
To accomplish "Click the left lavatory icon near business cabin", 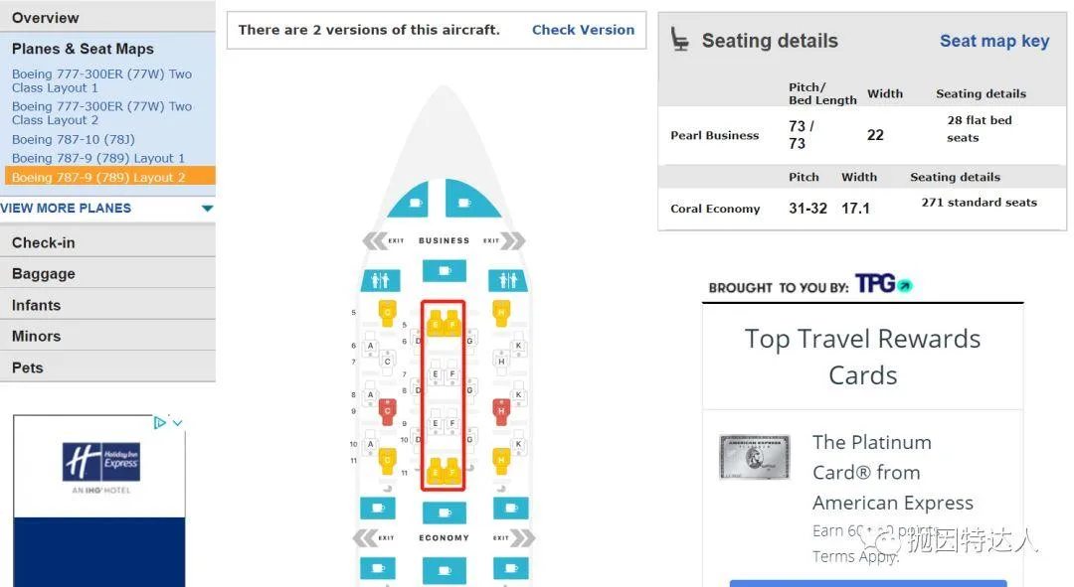I will coord(380,280).
